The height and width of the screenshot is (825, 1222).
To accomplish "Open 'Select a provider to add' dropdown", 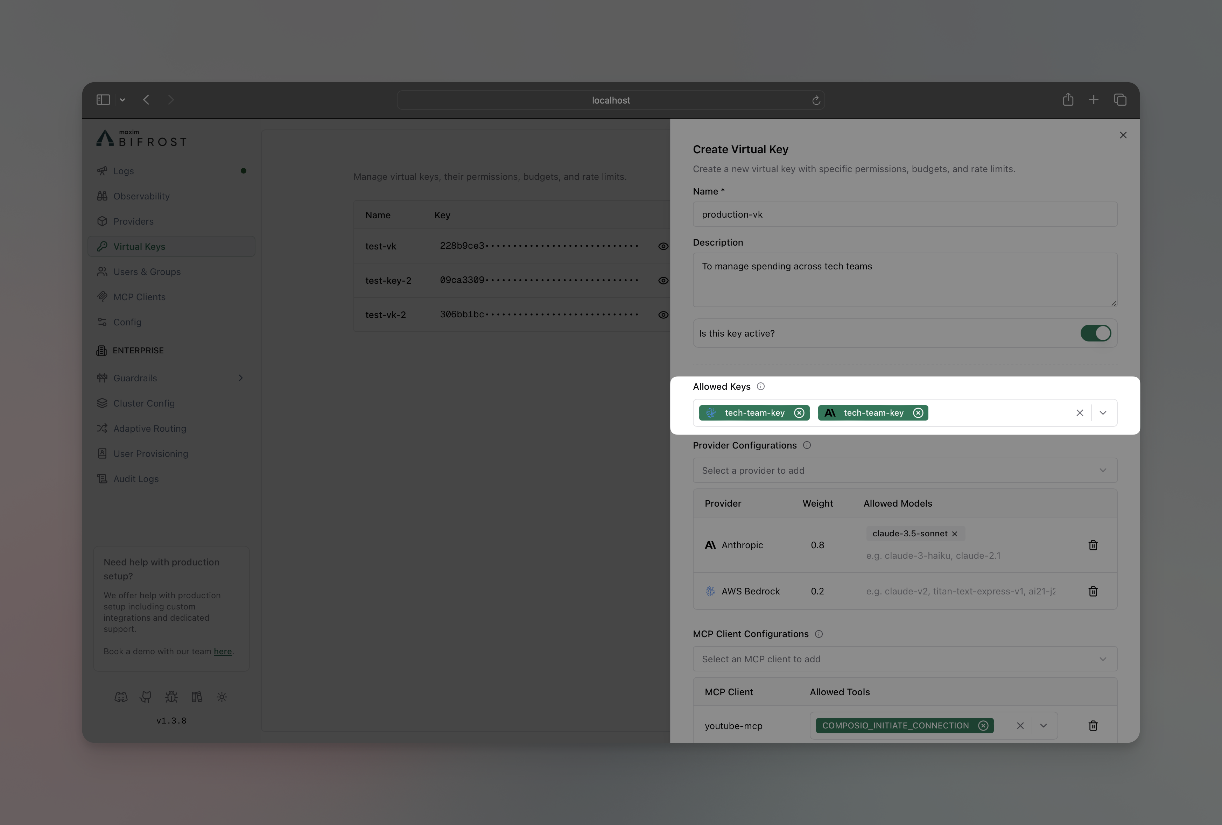I will pos(904,470).
